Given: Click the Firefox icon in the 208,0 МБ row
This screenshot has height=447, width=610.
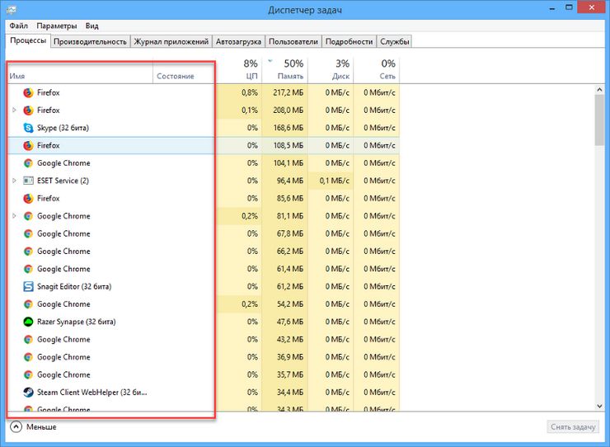Looking at the screenshot, I should tap(28, 111).
